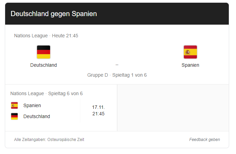Click the Deutschland gegen Spanien header title
Image resolution: width=236 pixels, height=154 pixels.
(x=54, y=14)
